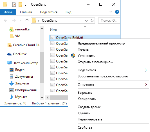Click the title bar folder icon
Viewport: 150px width, 132px height.
(5, 5)
